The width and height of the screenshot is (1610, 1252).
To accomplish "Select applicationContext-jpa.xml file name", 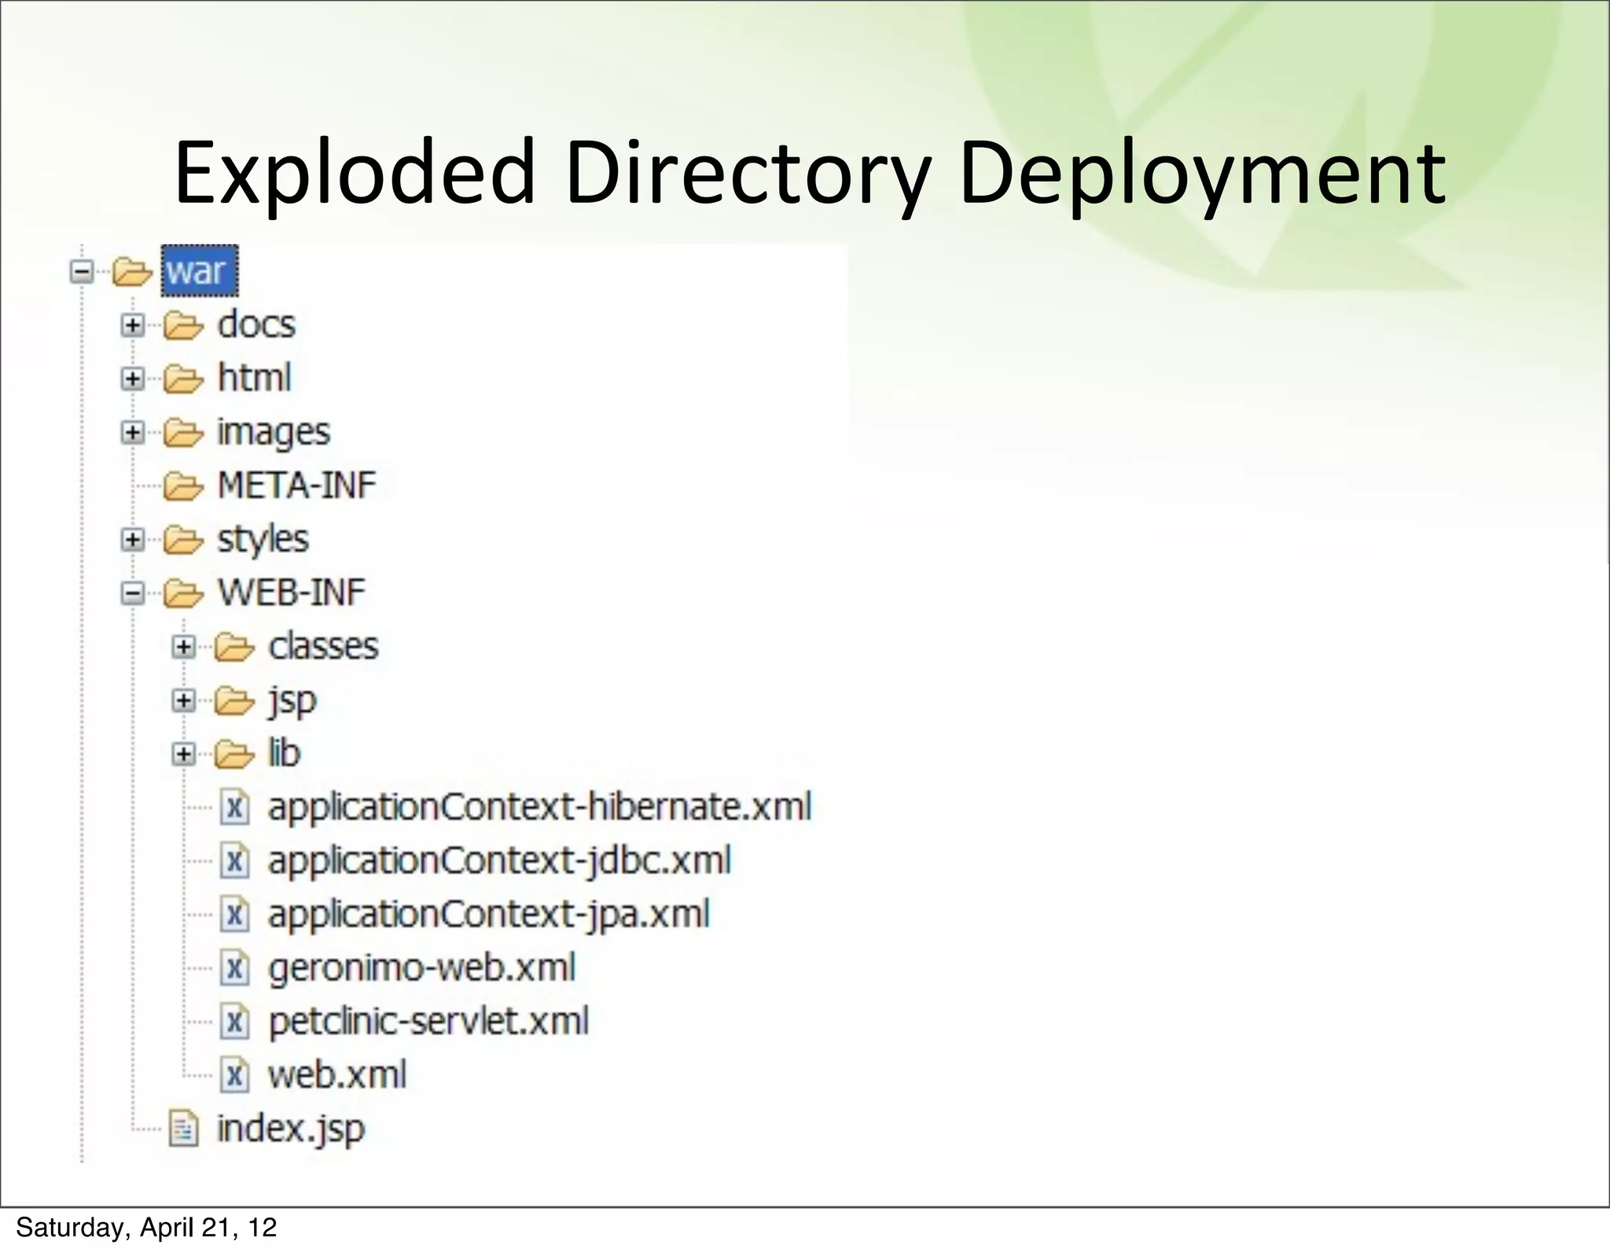I will click(489, 915).
